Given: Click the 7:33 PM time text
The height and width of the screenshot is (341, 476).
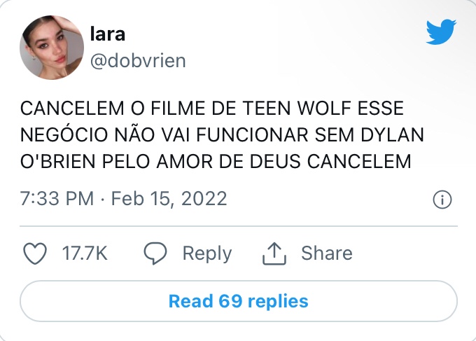Looking at the screenshot, I should click(57, 199).
